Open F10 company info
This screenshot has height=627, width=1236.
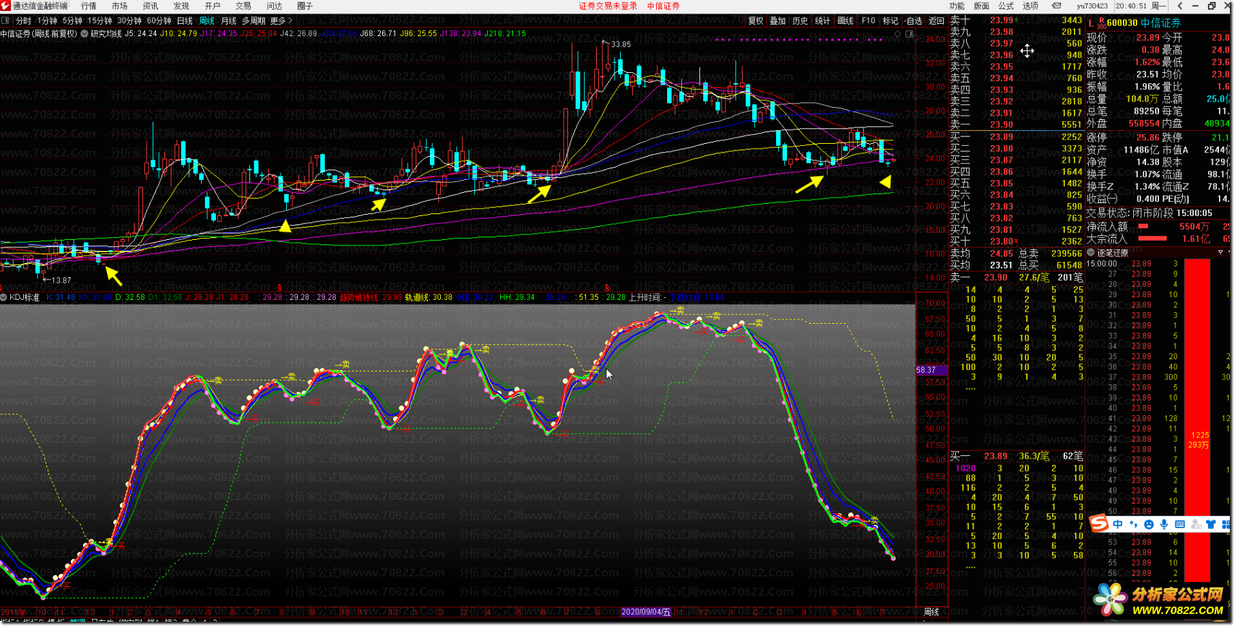point(868,20)
